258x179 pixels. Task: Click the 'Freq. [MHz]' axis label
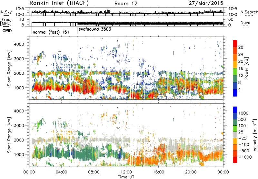click(x=6, y=22)
